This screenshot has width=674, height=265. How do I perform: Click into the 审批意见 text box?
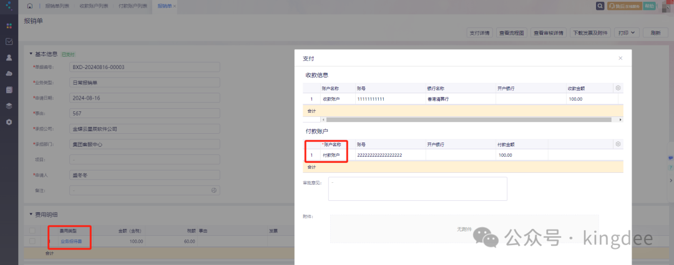click(x=417, y=188)
